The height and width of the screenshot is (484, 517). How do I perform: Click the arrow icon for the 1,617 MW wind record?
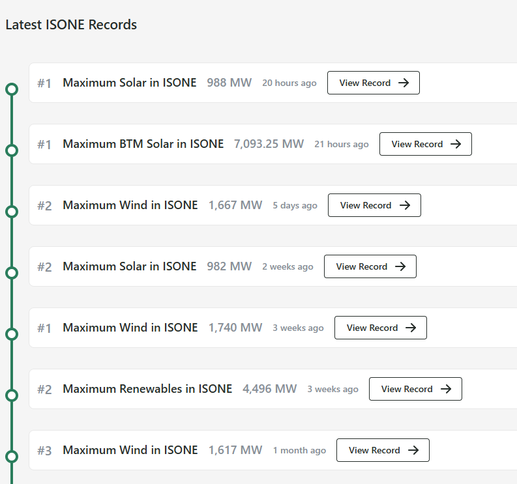(x=413, y=450)
